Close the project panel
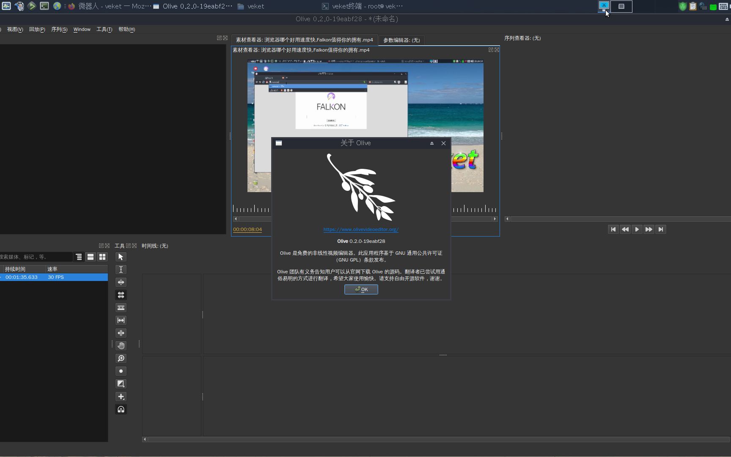 coord(107,245)
